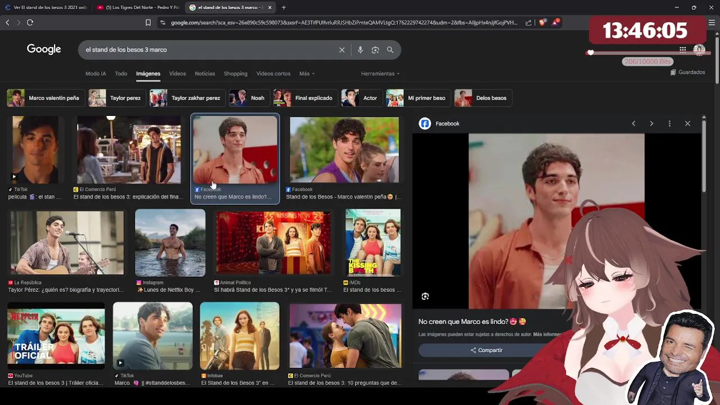Open Facebook Marco valentin peña thumbnail
Screen dimensions: 720x405
(344, 150)
